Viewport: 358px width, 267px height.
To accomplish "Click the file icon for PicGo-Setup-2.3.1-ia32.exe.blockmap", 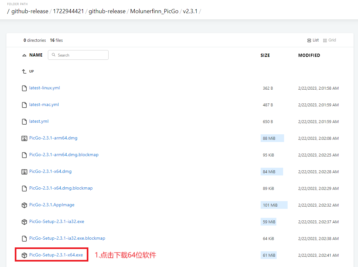I will [x=24, y=239].
